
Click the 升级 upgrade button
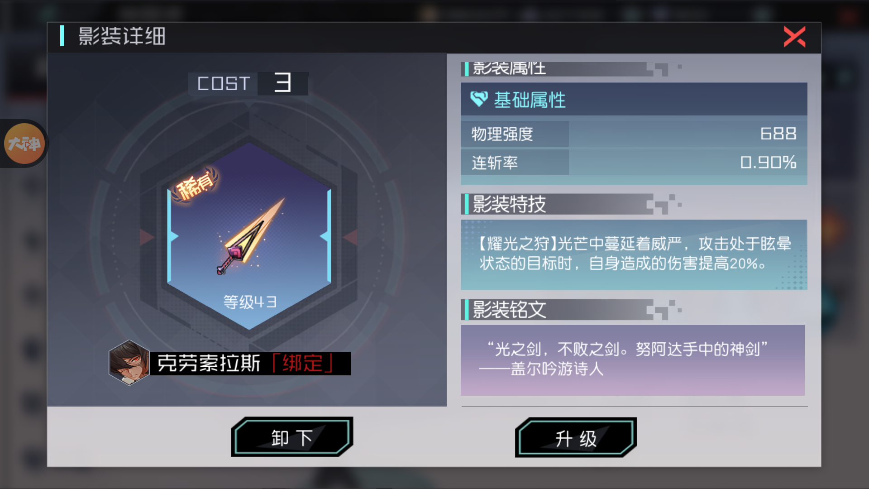pyautogui.click(x=576, y=438)
